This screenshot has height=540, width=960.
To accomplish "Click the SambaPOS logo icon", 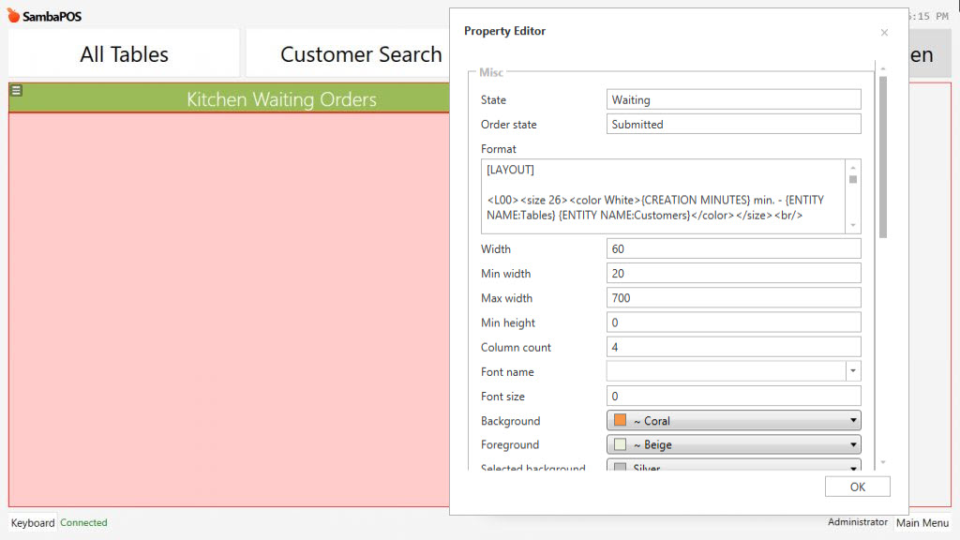I will (15, 15).
